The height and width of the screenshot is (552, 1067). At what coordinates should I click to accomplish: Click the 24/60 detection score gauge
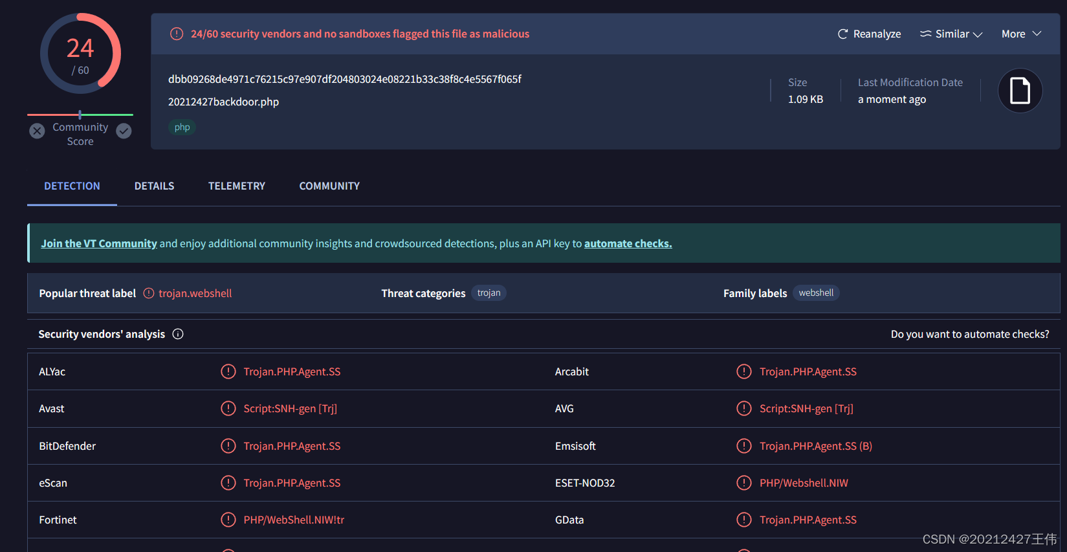point(80,54)
